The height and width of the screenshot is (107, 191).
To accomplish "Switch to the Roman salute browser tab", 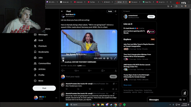I will coord(66,2).
